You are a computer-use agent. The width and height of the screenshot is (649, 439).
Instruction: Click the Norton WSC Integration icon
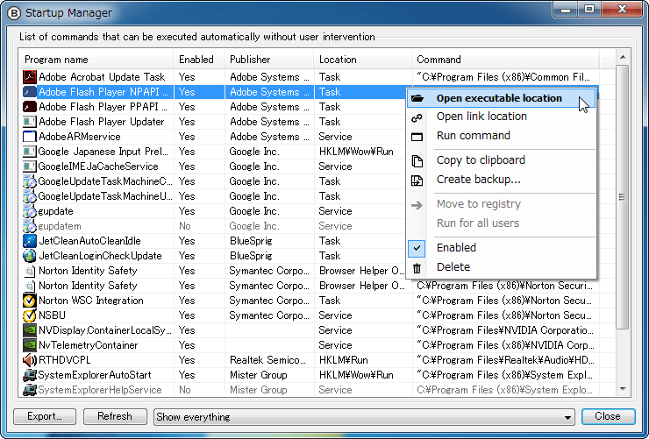click(30, 301)
